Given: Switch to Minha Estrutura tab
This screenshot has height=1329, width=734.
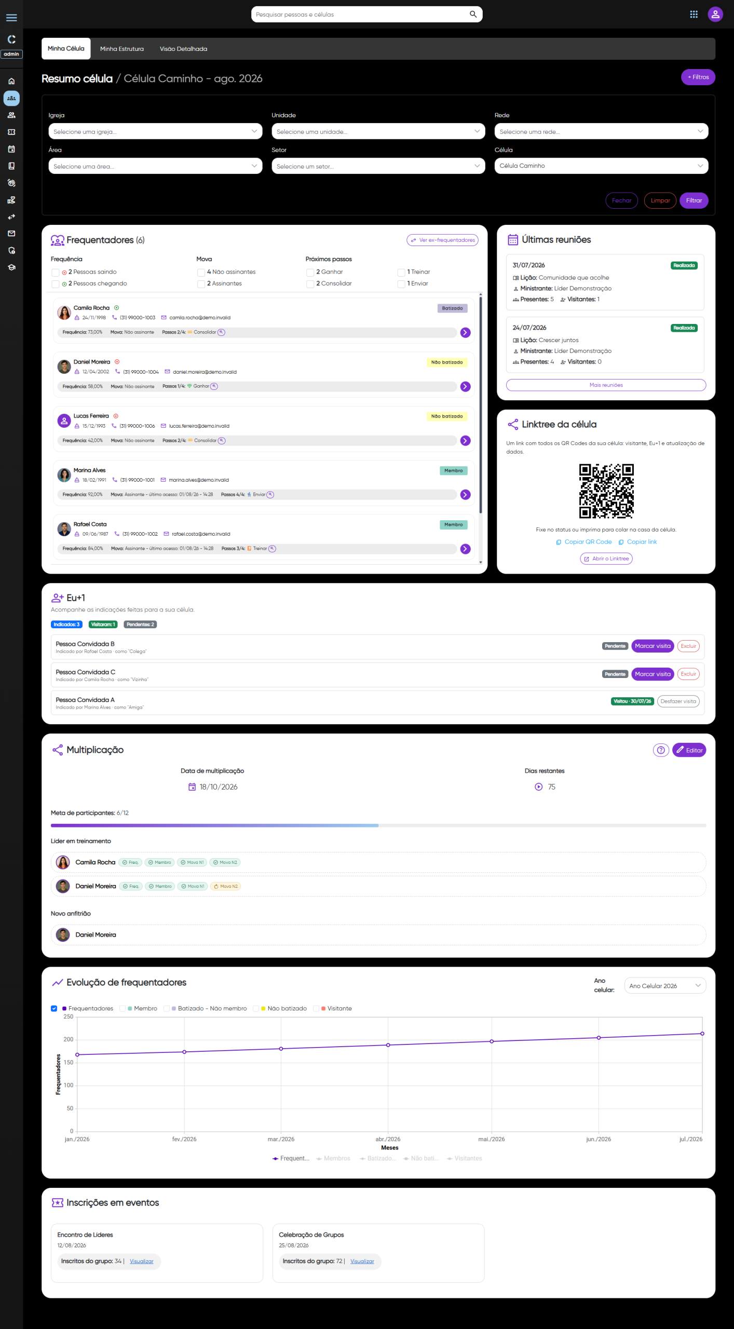Looking at the screenshot, I should tap(122, 49).
